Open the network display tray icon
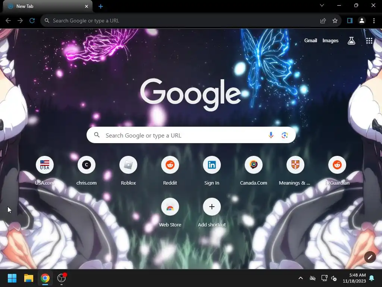Viewport: 382px width, 287px height. 324,278
